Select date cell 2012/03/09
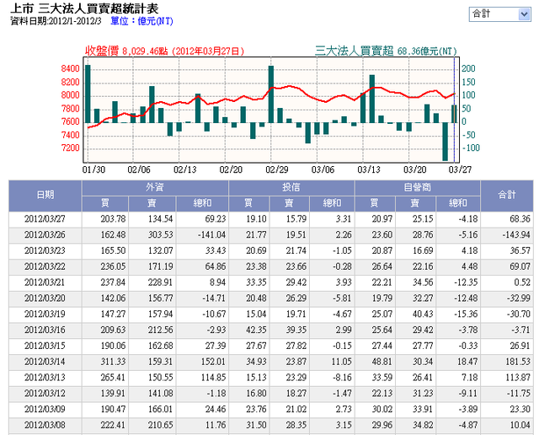Screen dimensions: 539x435 coord(45,410)
